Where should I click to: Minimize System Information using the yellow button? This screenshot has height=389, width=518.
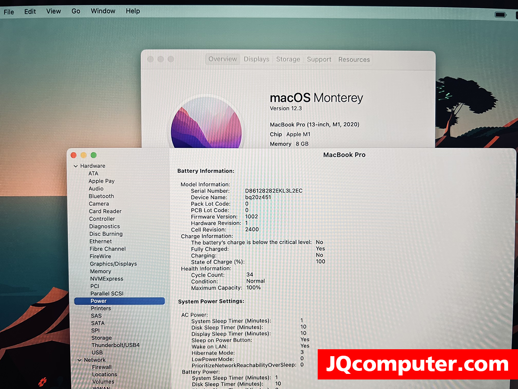(83, 155)
